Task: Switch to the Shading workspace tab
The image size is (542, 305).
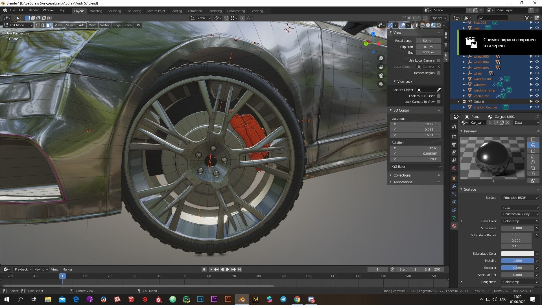Action: point(176,11)
